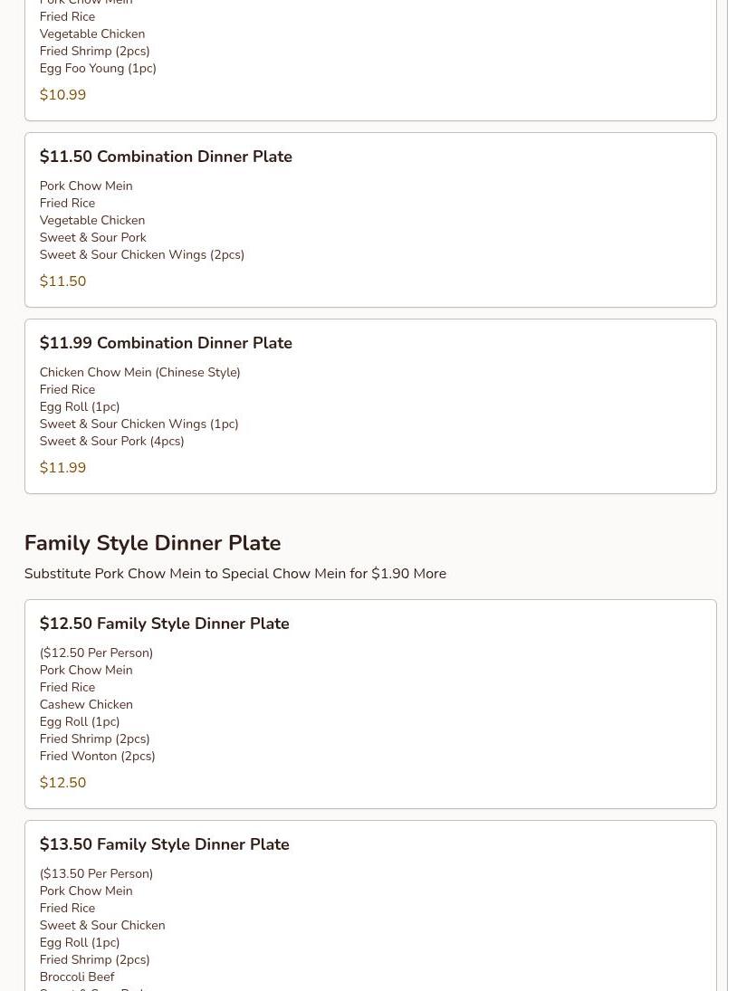Click the Special Chow Mein substitution note
Image resolution: width=746 pixels, height=991 pixels.
click(x=234, y=574)
